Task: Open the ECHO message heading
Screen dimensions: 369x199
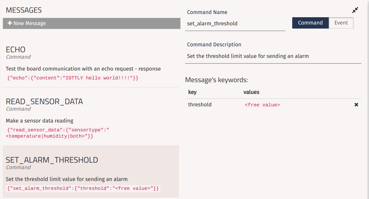Action: 16,50
